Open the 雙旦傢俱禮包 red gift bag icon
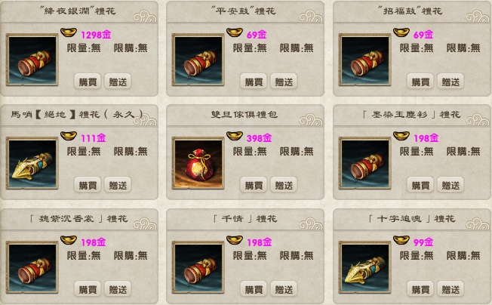492x305 pixels. [198, 163]
